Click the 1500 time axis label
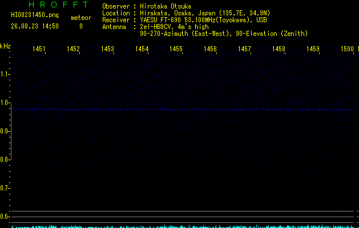This screenshot has height=228, width=359. click(347, 48)
